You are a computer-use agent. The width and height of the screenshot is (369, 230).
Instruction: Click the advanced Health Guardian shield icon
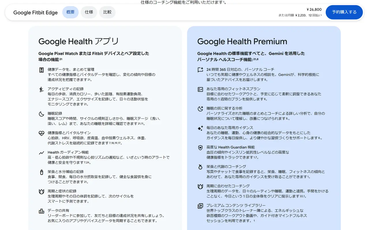(x=200, y=147)
